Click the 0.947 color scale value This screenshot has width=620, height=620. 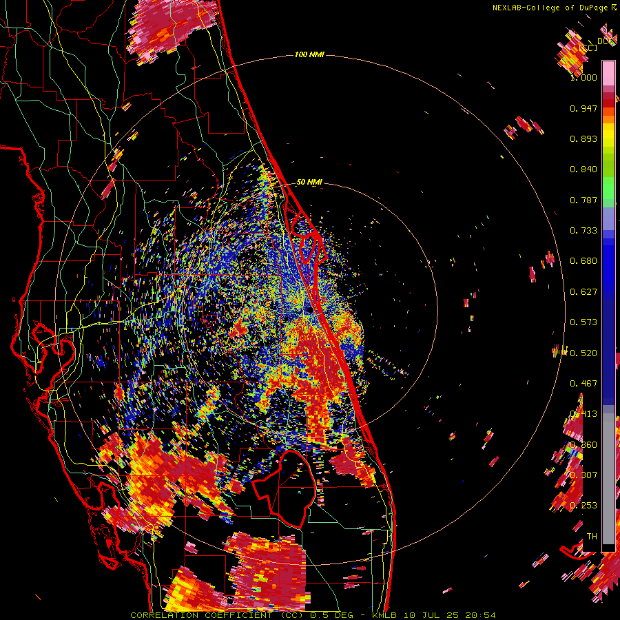click(x=583, y=108)
